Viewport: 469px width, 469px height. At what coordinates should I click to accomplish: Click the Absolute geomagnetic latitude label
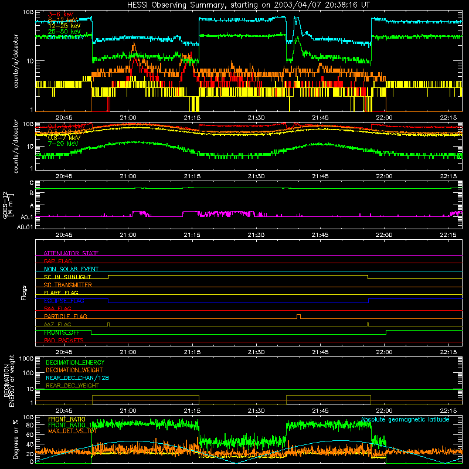coord(405,419)
